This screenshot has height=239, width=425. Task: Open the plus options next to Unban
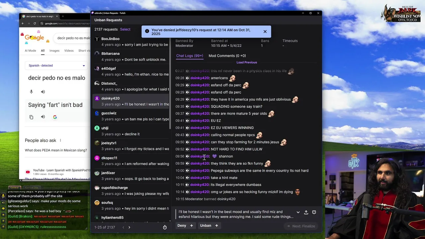216,226
